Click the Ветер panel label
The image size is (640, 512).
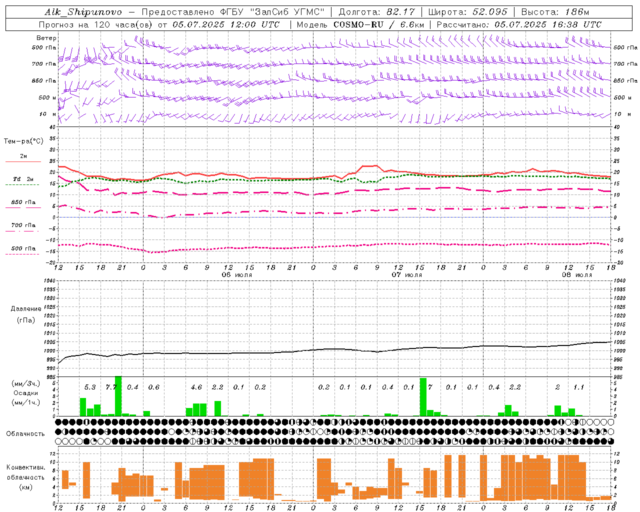[x=46, y=38]
